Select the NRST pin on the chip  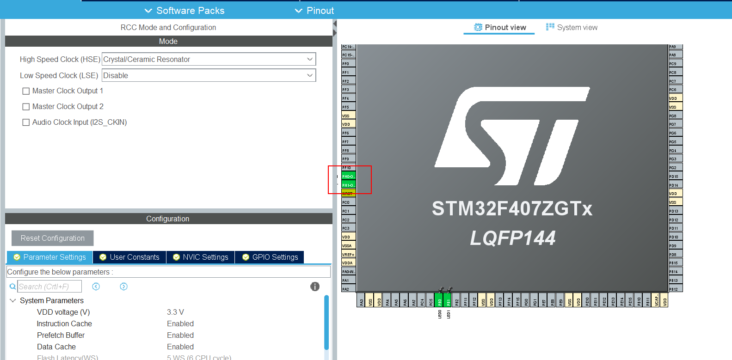click(349, 194)
